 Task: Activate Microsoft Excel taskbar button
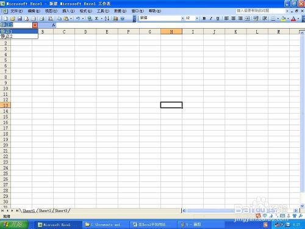(58, 225)
